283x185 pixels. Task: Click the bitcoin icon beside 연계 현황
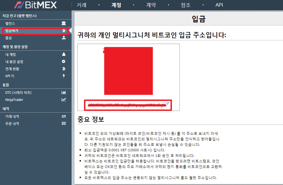[64, 69]
